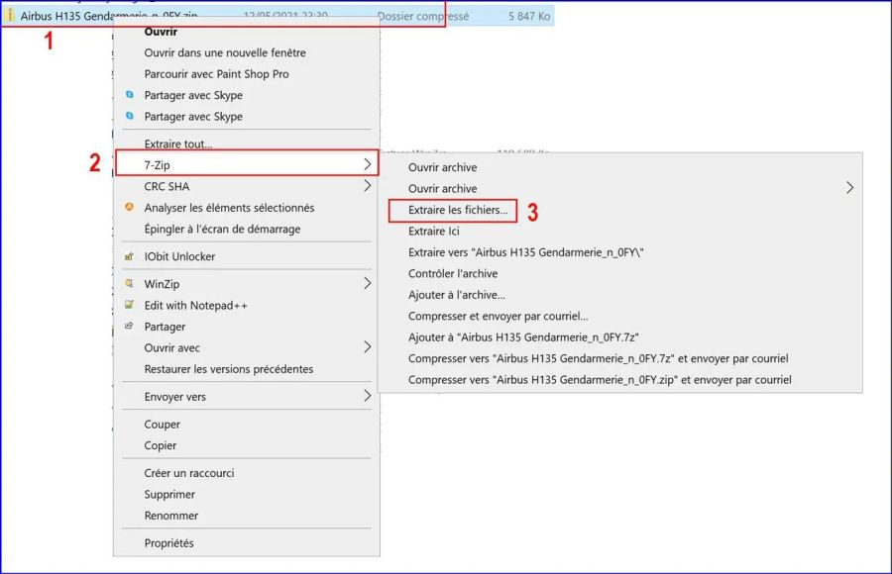Select Edit with Notepad++
The image size is (892, 574).
tap(195, 305)
